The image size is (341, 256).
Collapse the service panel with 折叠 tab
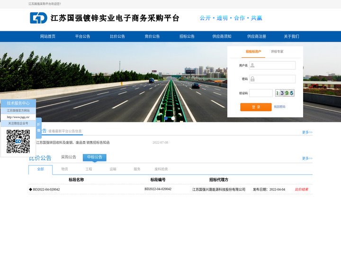[x=39, y=128]
